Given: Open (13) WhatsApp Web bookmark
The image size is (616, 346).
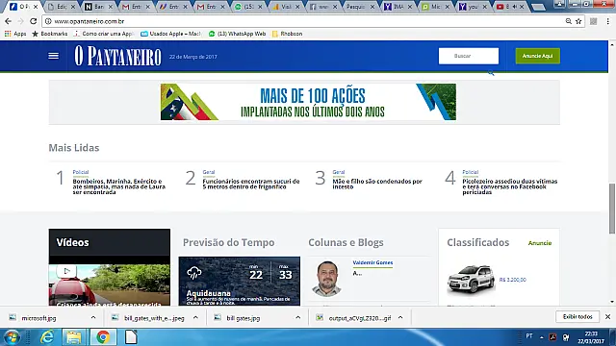Looking at the screenshot, I should (x=237, y=34).
